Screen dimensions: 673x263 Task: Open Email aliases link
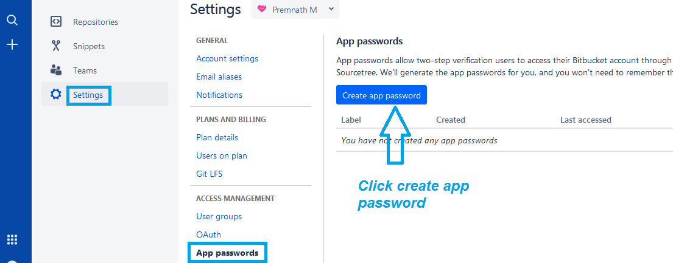pyautogui.click(x=219, y=77)
